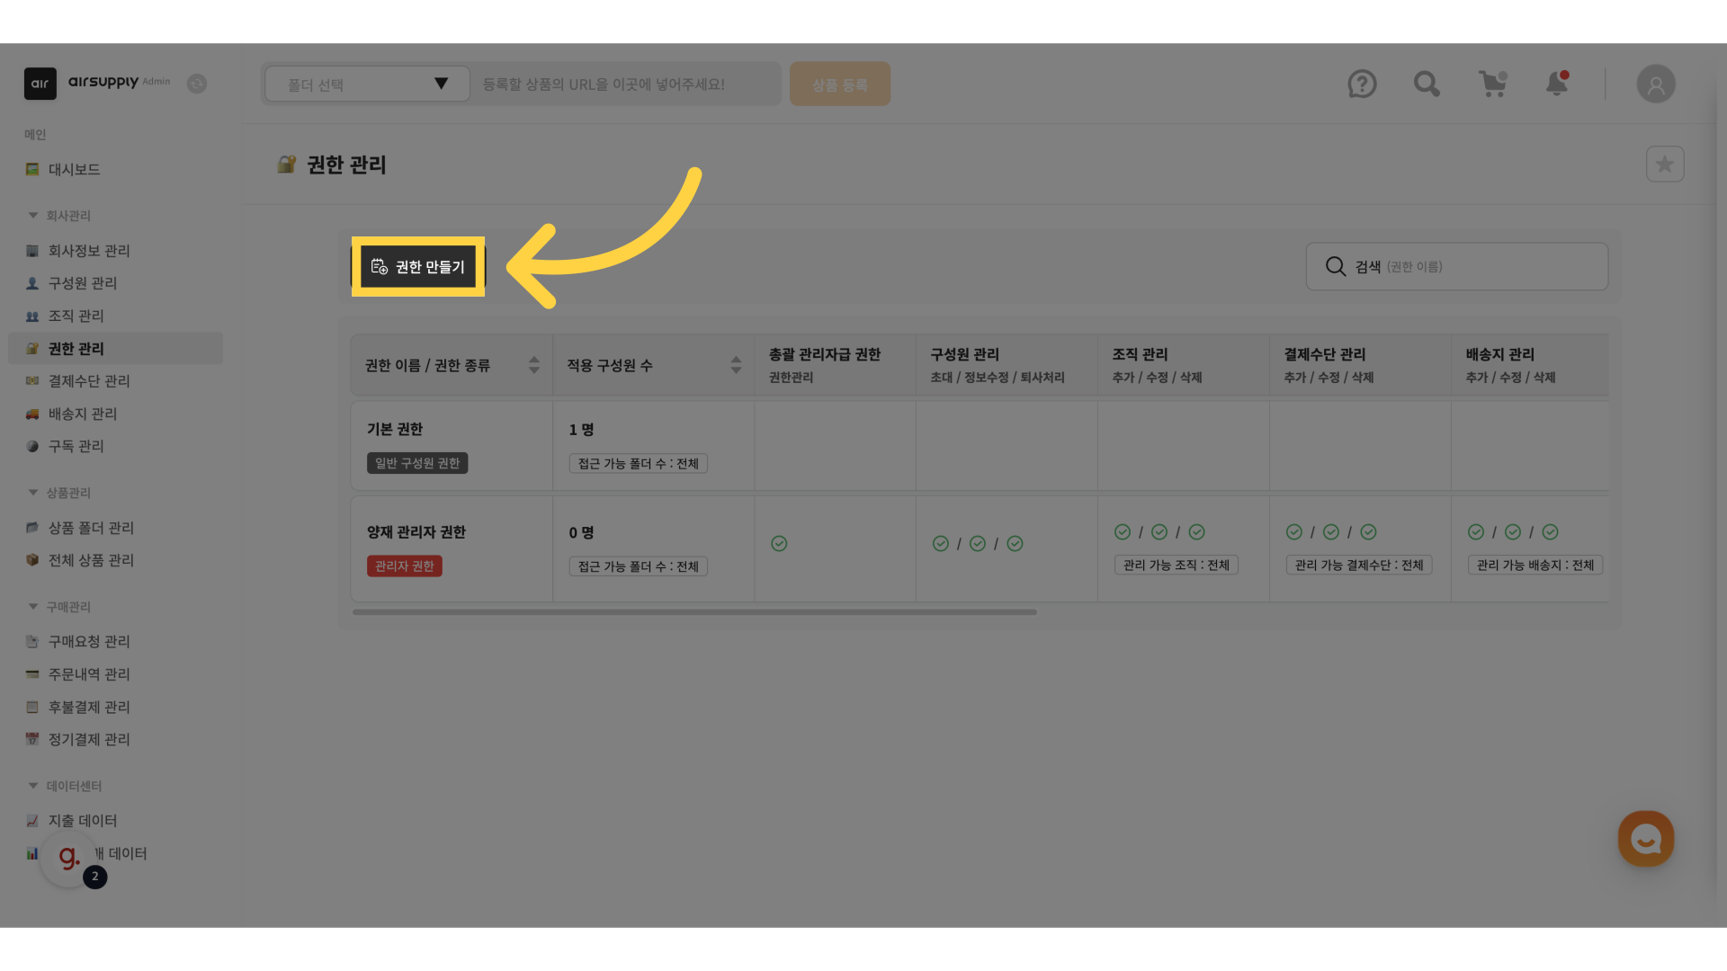Sort by 권한 이름 / 권한 종류 column
The image size is (1727, 971).
pos(533,365)
